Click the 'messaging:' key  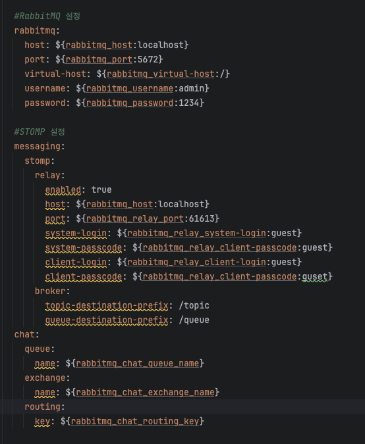tap(40, 147)
